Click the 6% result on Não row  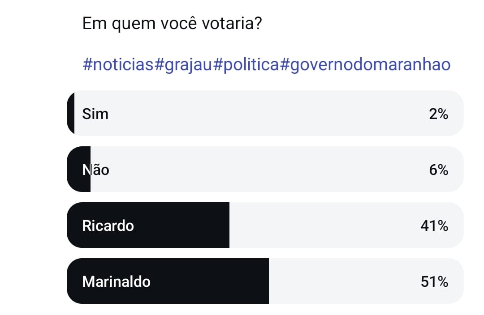[438, 170]
